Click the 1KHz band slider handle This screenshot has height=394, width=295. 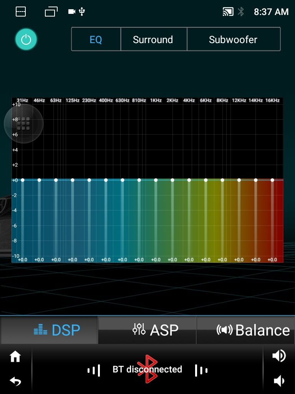point(156,180)
